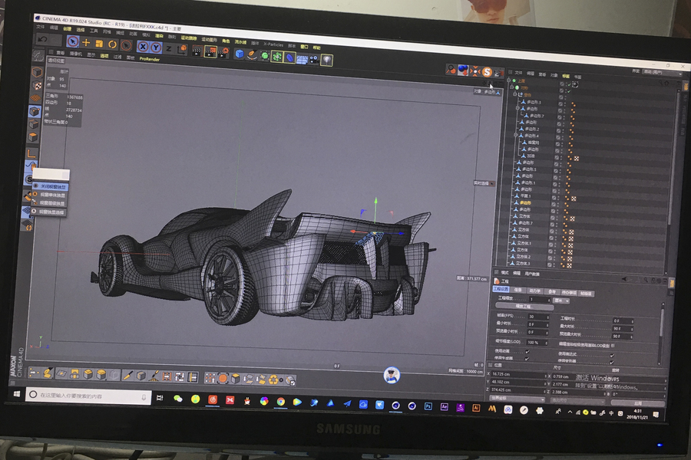
Task: Open the spline Pen tool icon
Action: point(252,54)
